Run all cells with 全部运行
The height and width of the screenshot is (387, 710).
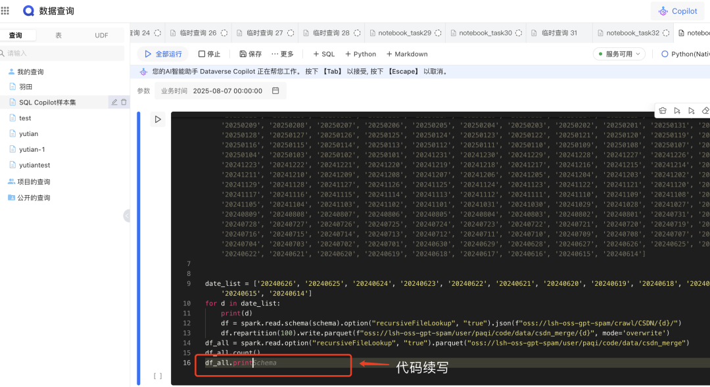coord(163,55)
